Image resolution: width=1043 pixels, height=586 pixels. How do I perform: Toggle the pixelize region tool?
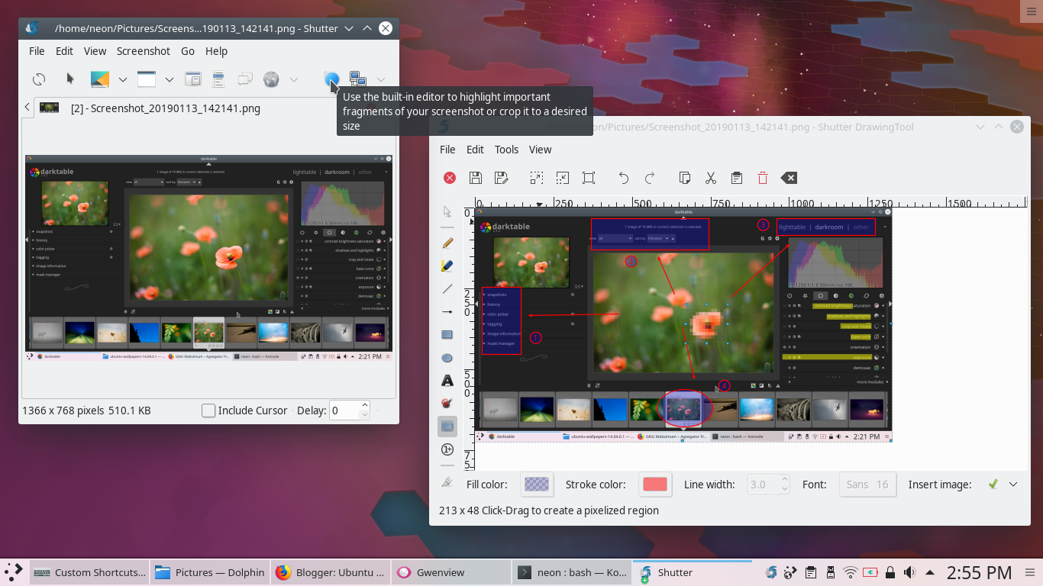(x=447, y=426)
